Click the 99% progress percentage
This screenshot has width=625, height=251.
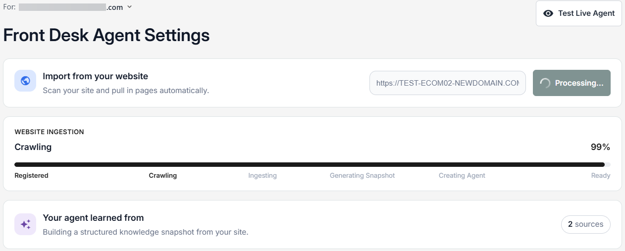coord(600,147)
